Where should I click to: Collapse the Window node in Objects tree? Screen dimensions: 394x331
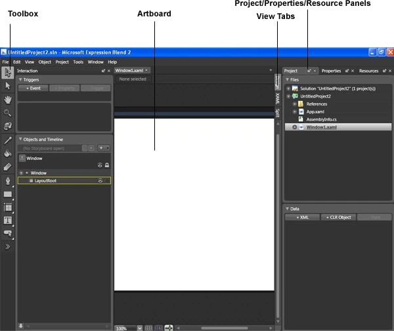[x=21, y=173]
